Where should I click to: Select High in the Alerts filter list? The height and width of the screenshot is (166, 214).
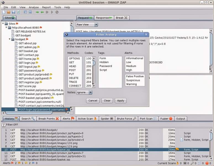pos(134,70)
